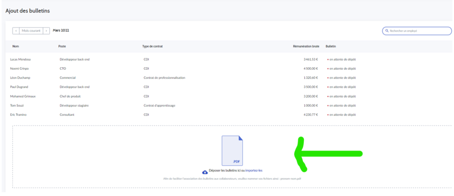The height and width of the screenshot is (196, 454).
Task: Open the importez-les link
Action: 254,171
